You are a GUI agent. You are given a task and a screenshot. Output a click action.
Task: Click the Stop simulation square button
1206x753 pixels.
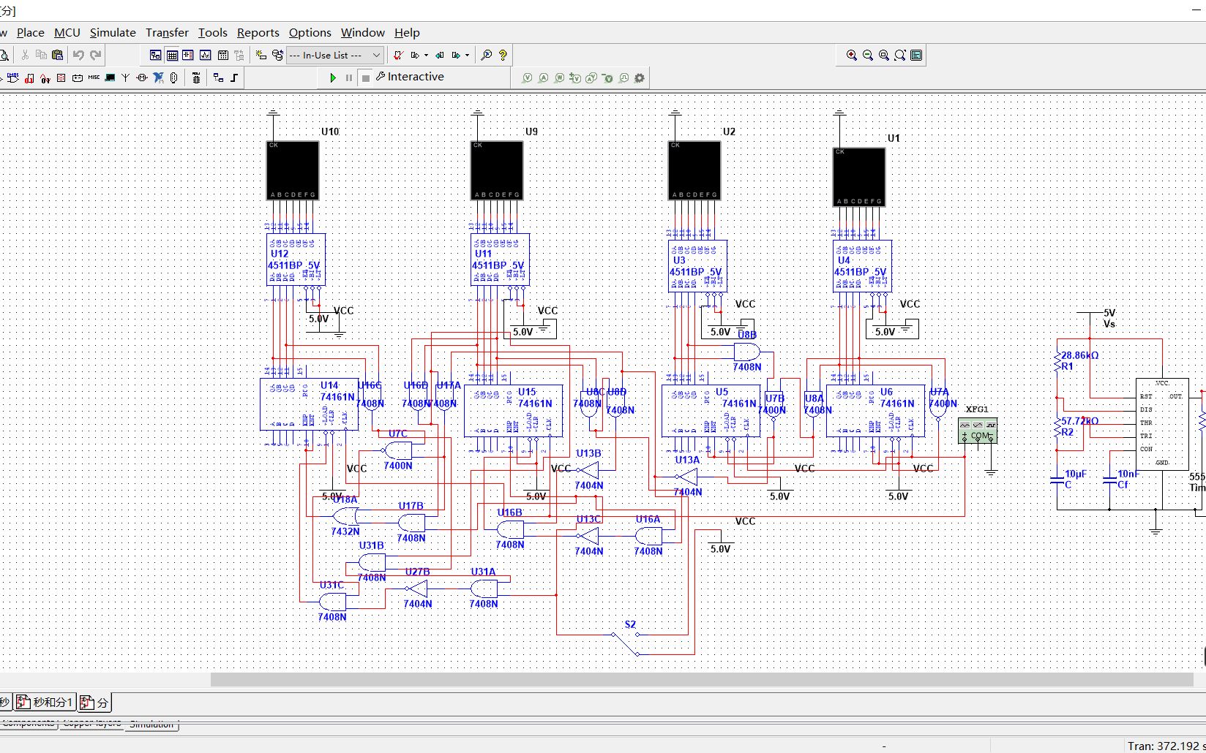click(366, 77)
